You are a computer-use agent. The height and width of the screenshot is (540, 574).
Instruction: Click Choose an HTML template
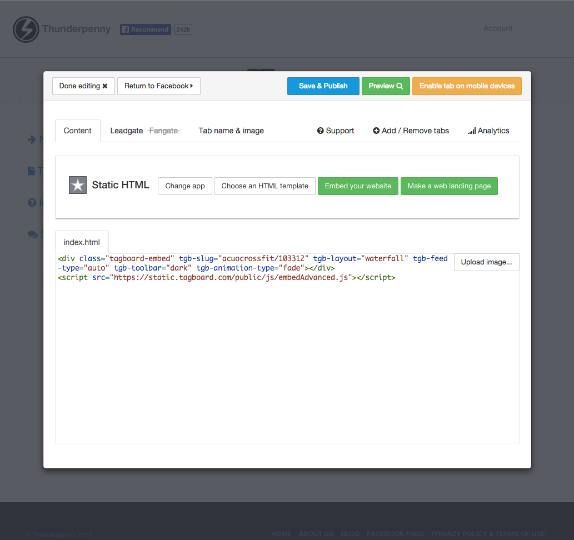click(x=264, y=186)
